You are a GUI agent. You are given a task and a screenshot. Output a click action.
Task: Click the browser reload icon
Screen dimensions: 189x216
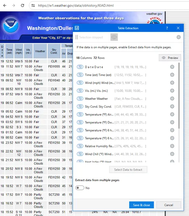22,5
